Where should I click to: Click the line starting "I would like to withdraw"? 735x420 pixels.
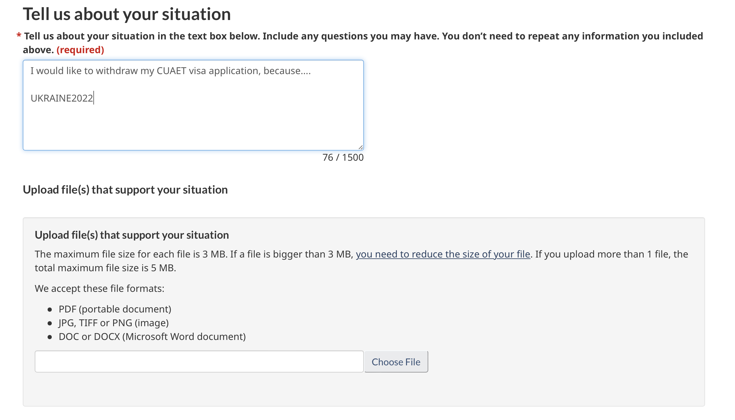tap(171, 71)
